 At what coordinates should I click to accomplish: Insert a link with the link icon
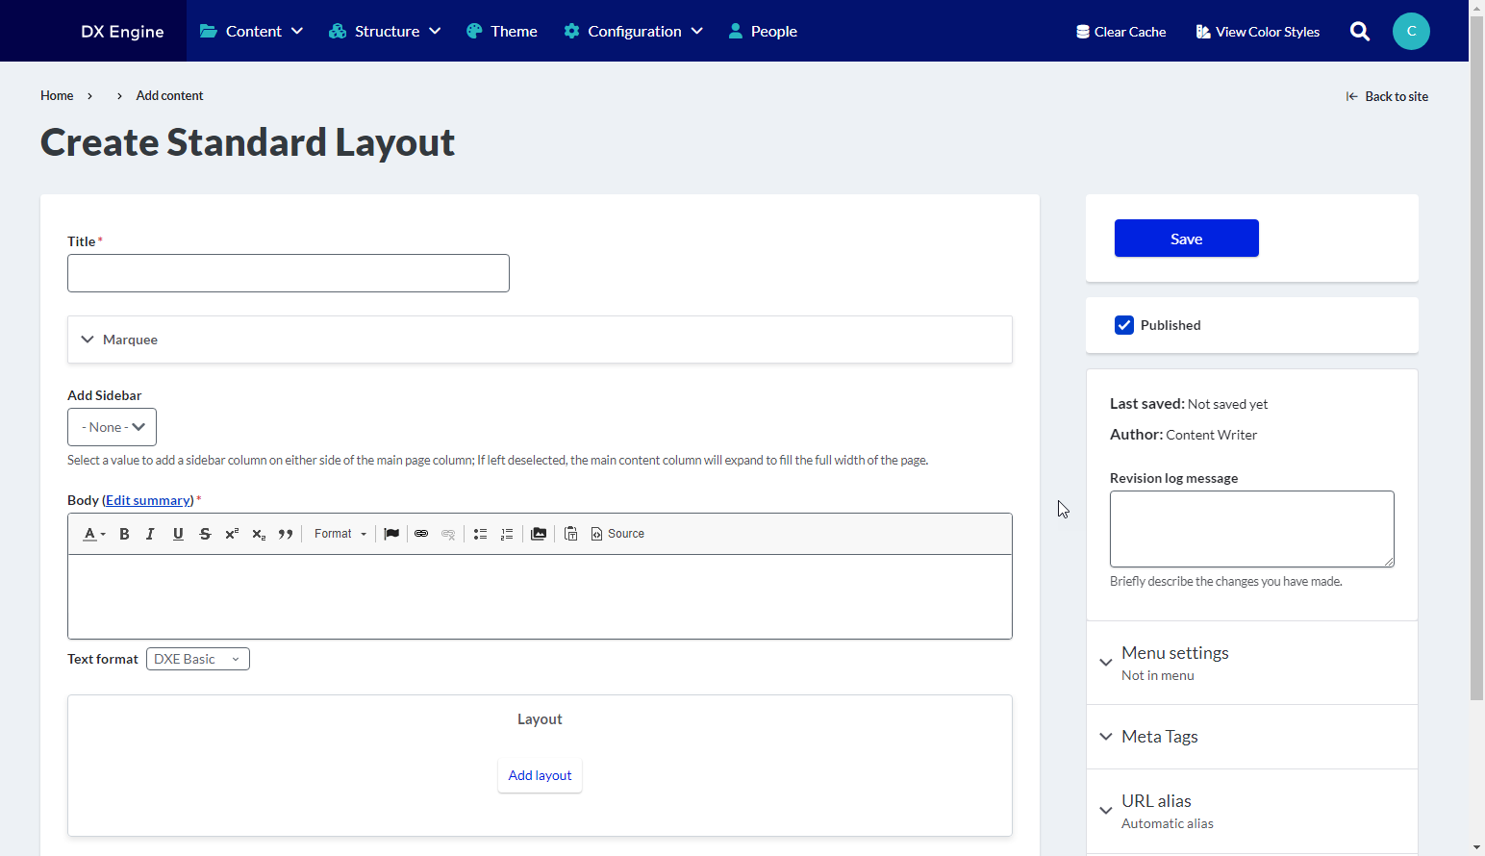point(421,534)
